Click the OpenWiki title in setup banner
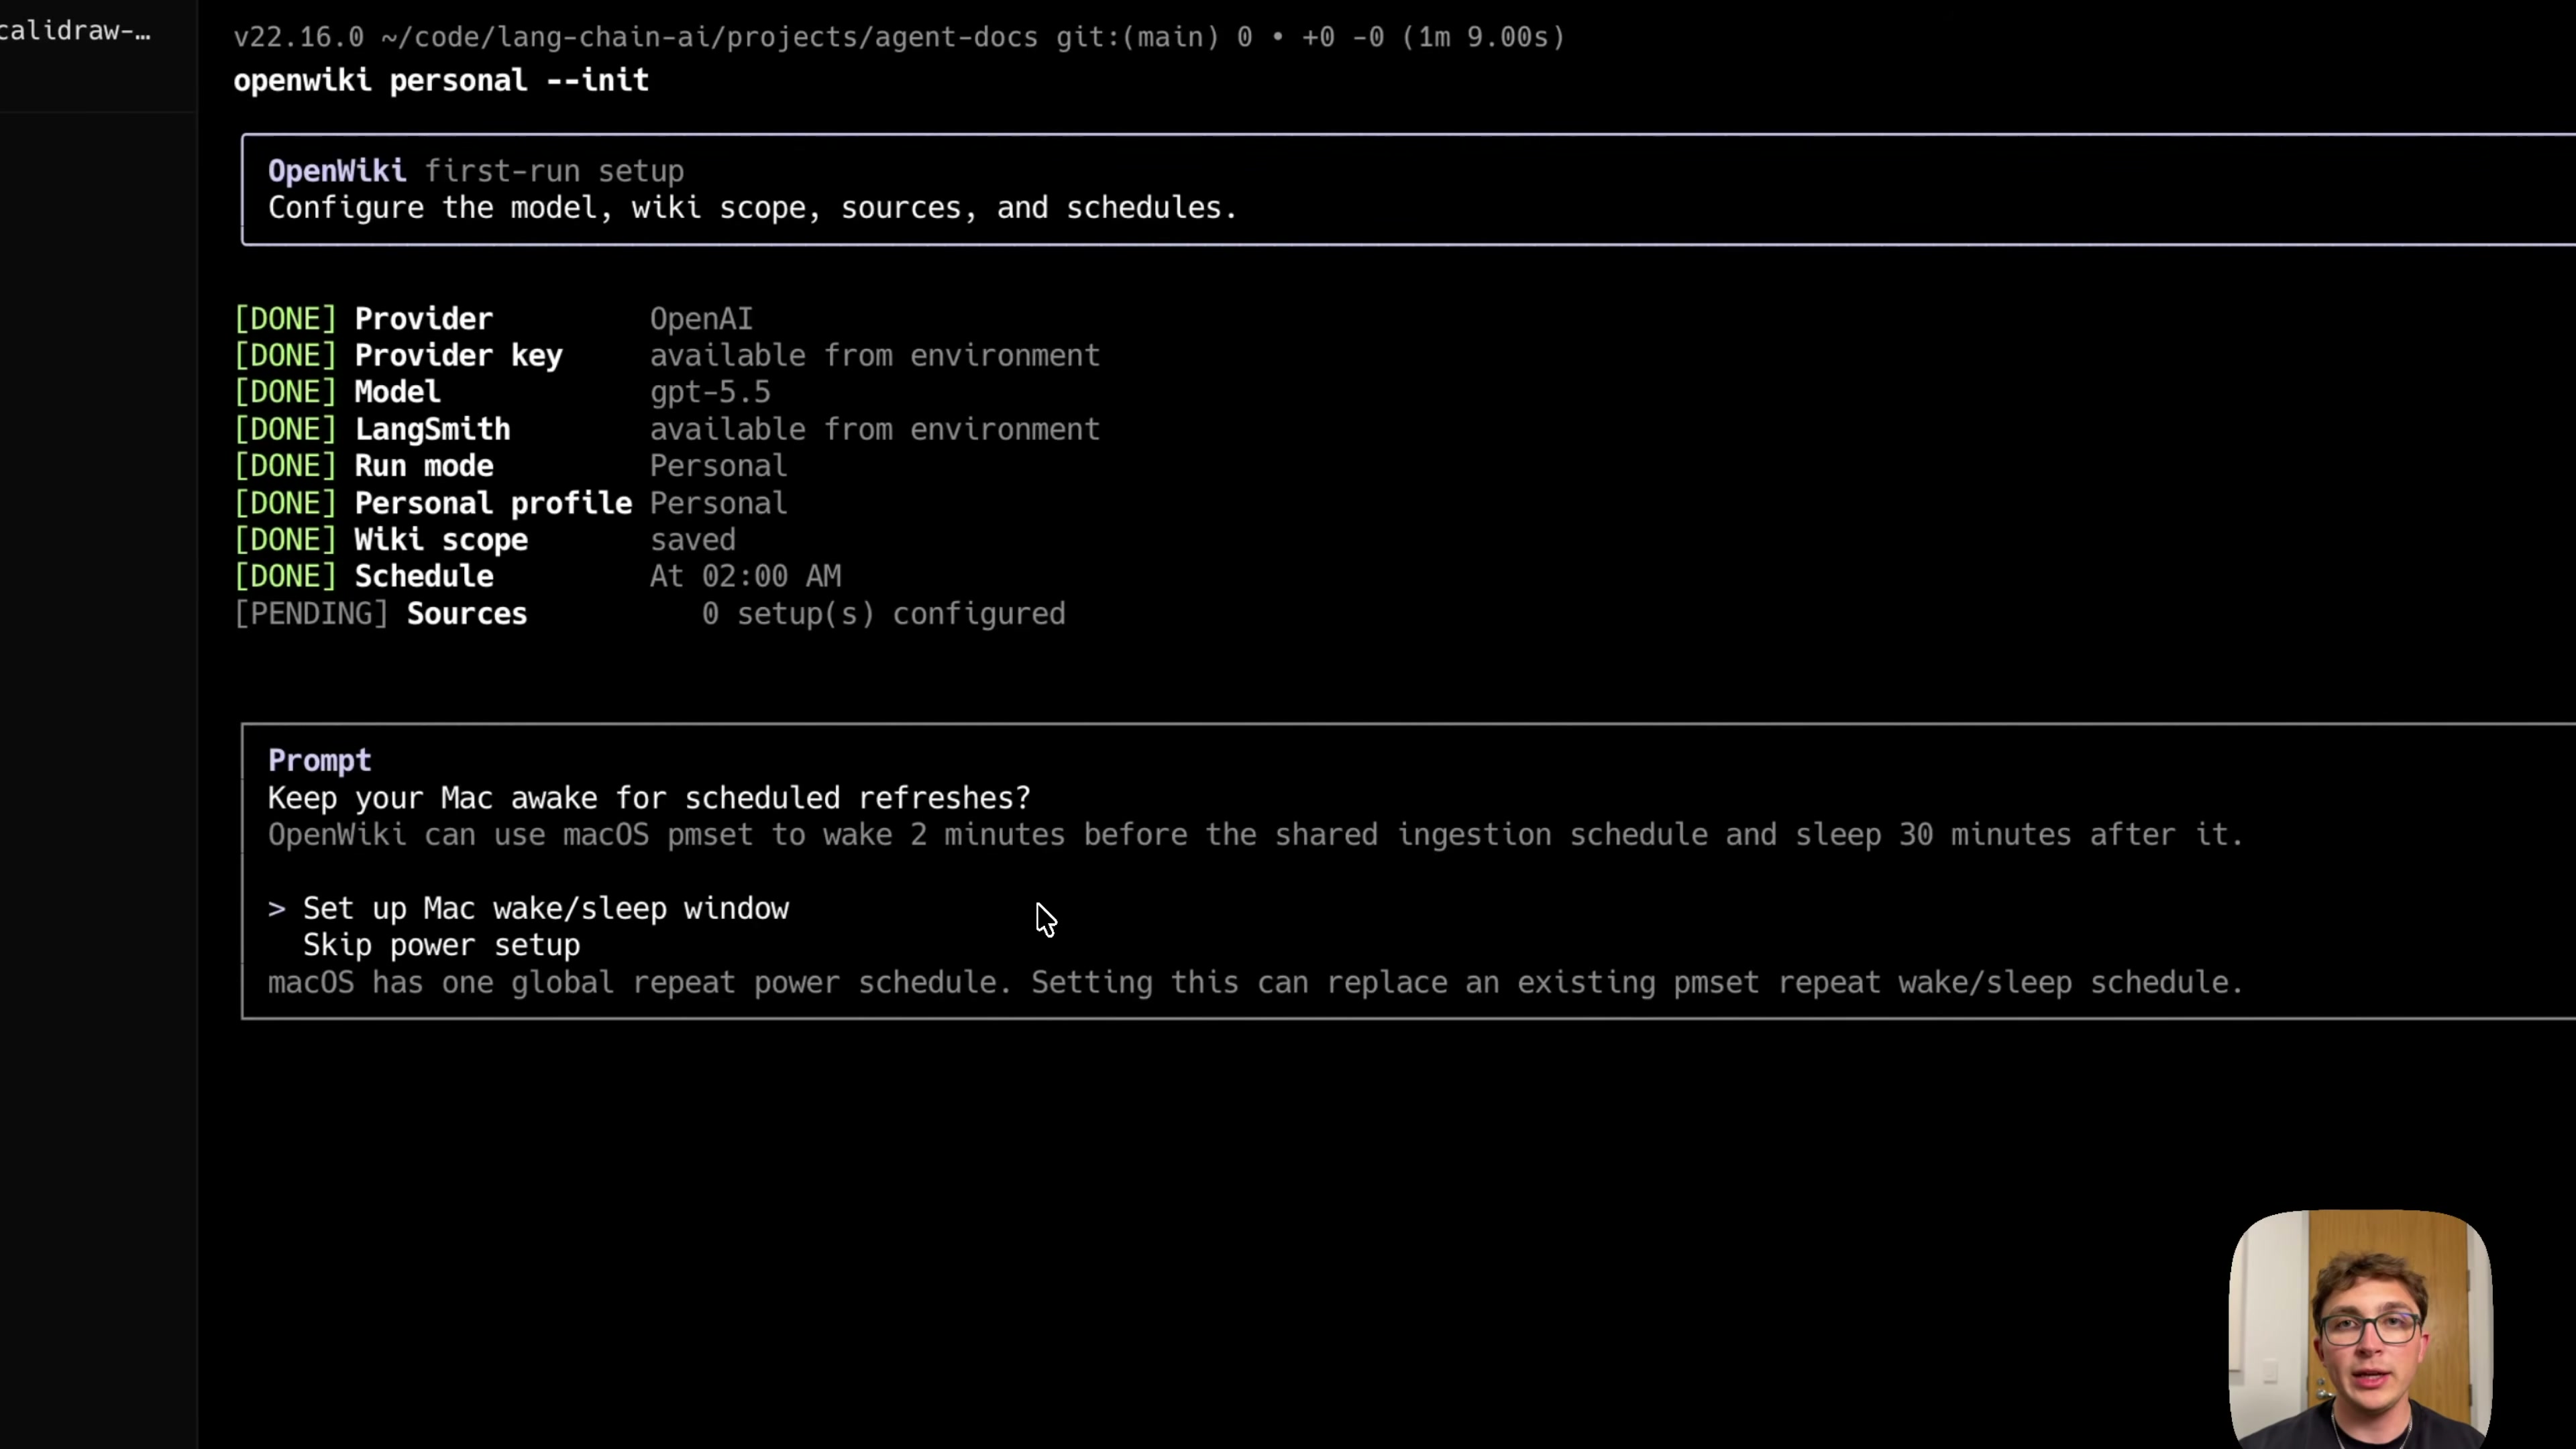This screenshot has width=2576, height=1449. pyautogui.click(x=337, y=171)
